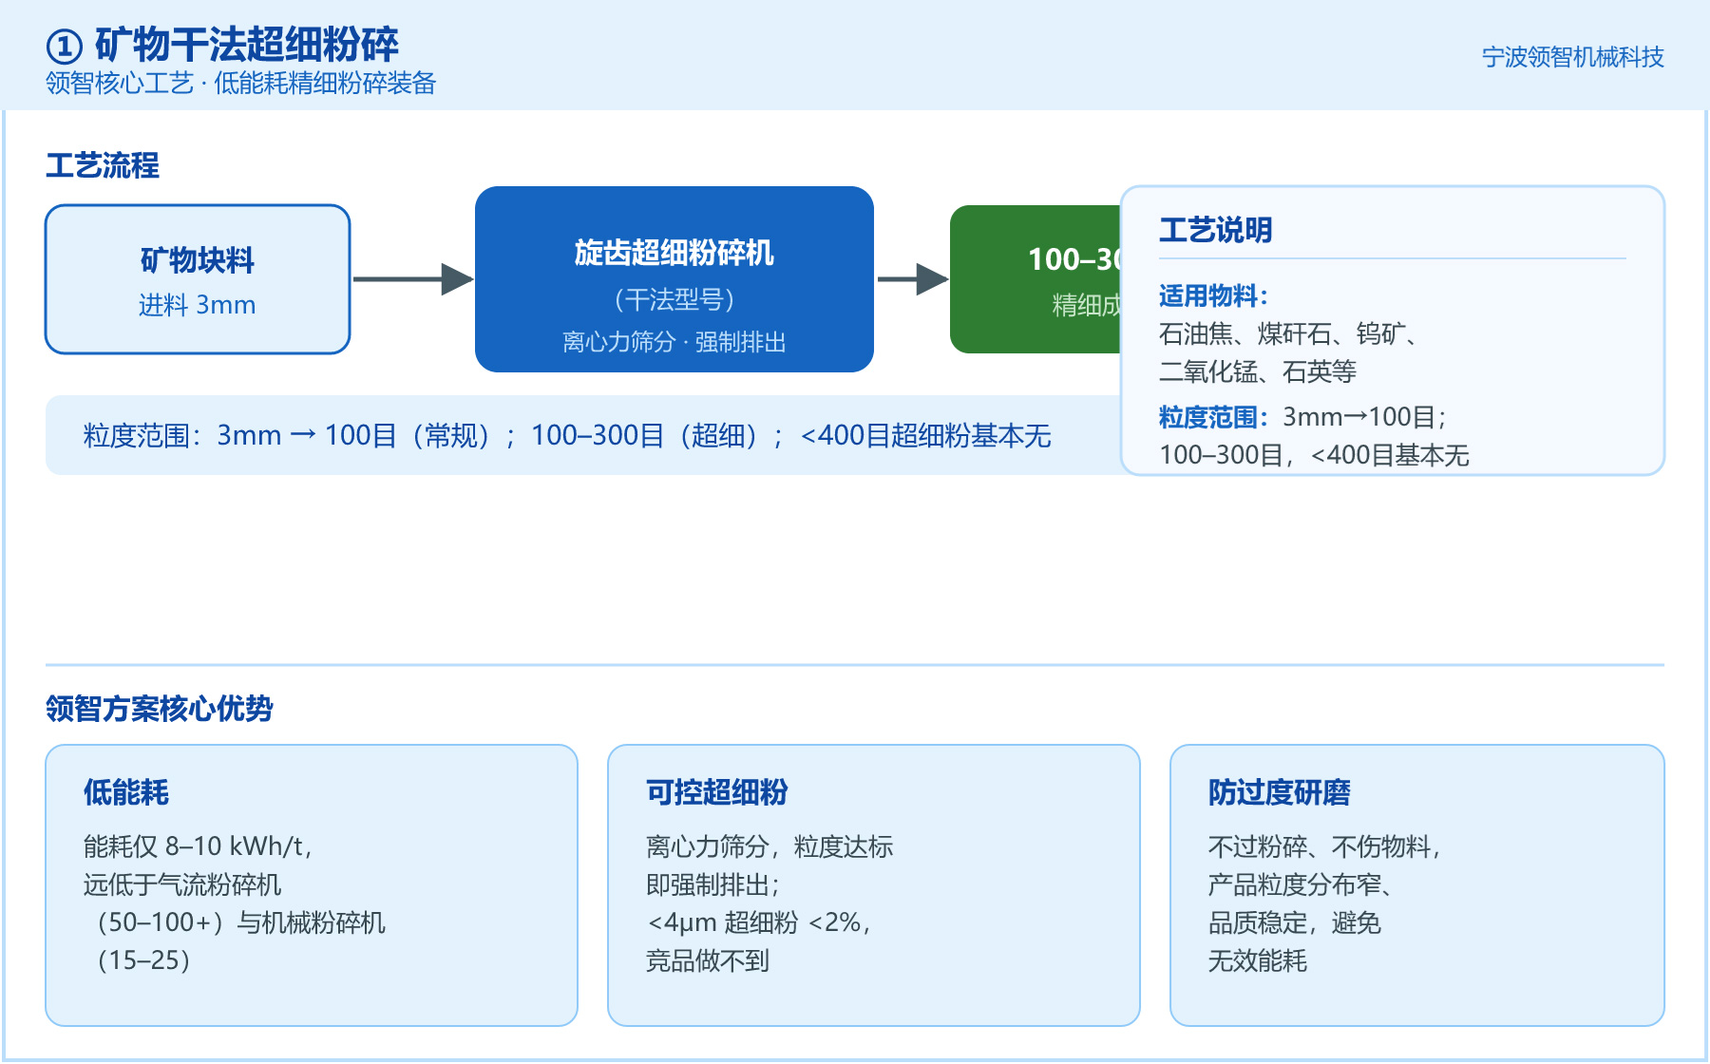Click the green 100–300 product box
This screenshot has height=1064, width=1710.
tap(1036, 279)
